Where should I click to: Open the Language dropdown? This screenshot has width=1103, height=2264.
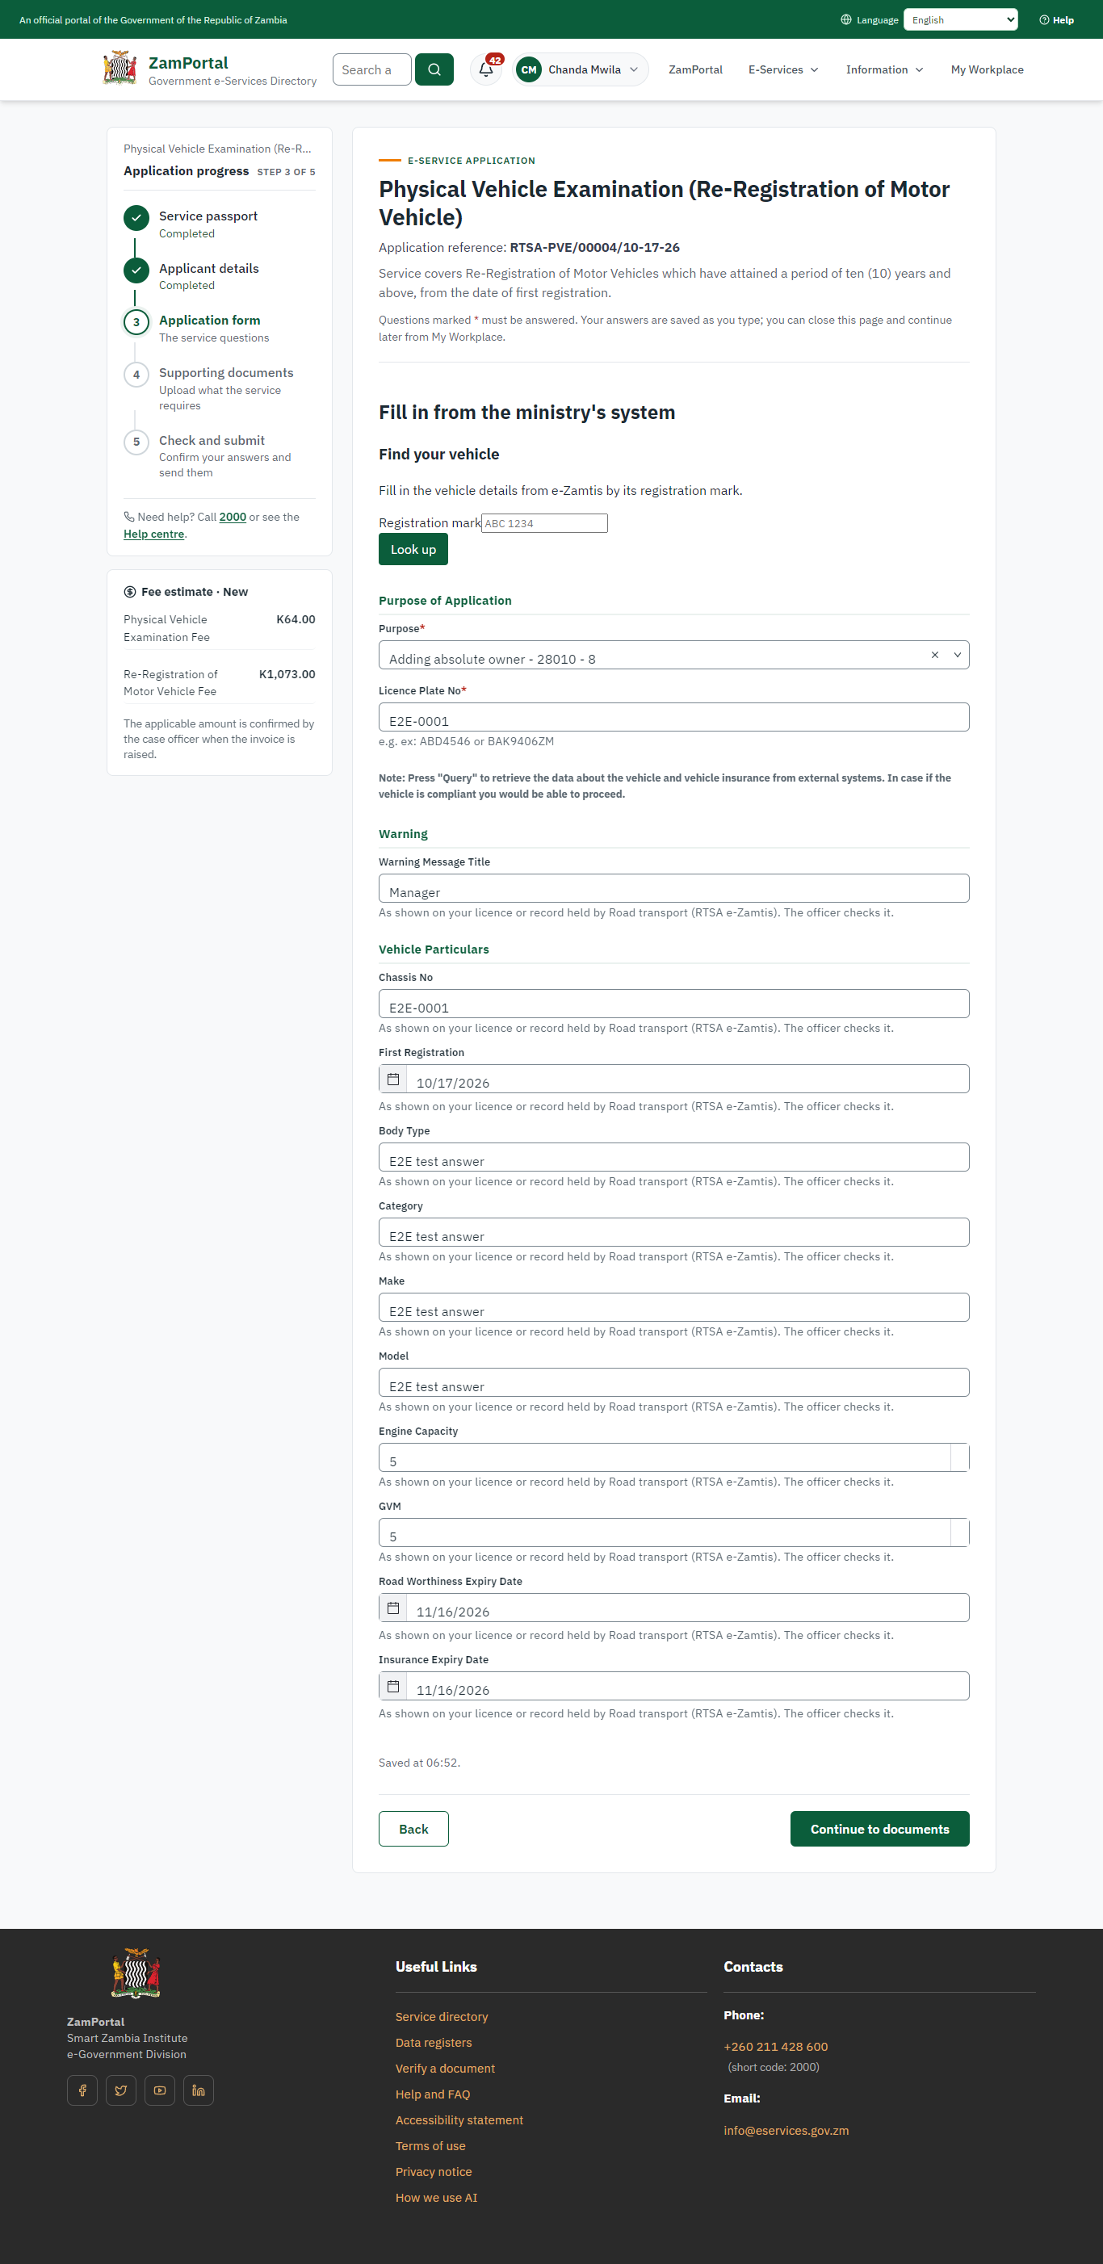pyautogui.click(x=961, y=19)
